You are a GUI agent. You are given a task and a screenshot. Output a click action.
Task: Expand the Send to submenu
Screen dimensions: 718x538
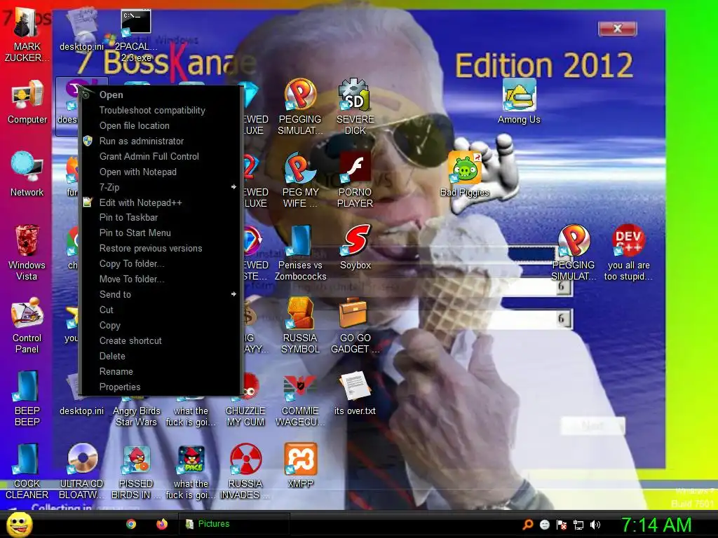pyautogui.click(x=161, y=295)
